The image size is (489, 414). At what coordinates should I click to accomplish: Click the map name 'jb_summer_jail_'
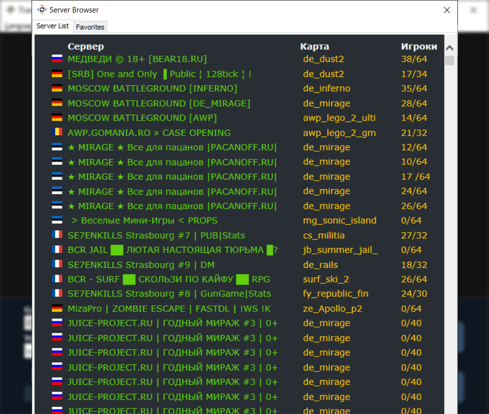tap(340, 250)
